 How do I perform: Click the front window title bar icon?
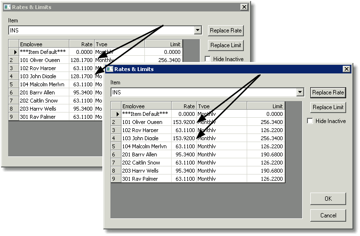[109, 69]
